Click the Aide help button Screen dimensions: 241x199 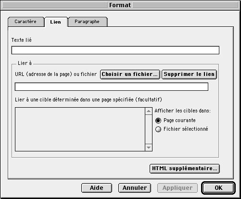(x=97, y=188)
